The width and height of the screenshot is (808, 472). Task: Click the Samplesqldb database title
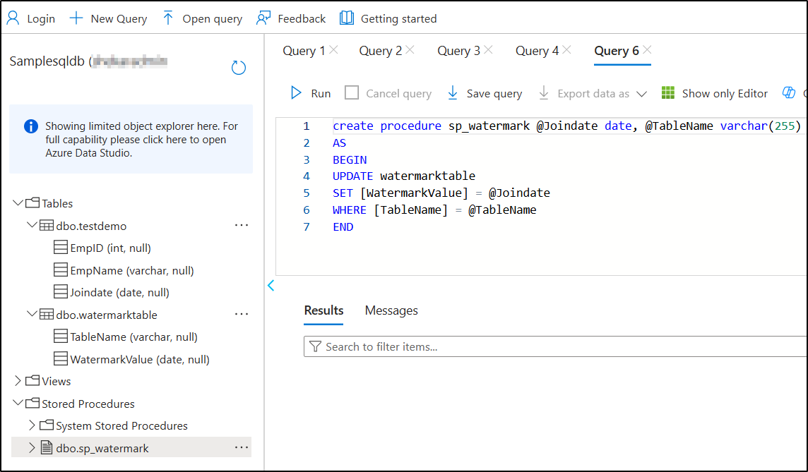pyautogui.click(x=47, y=61)
